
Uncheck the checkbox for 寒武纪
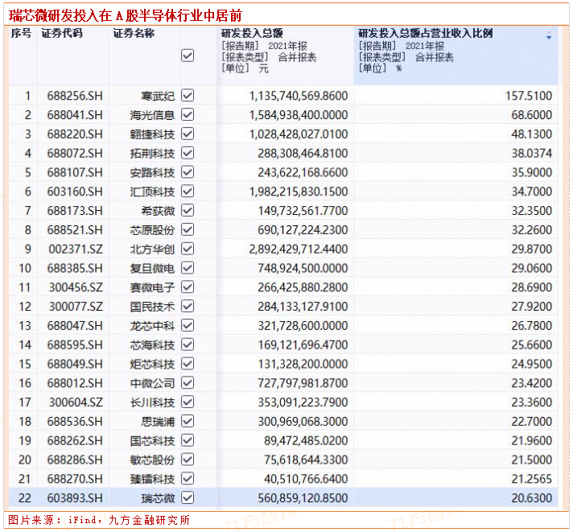coord(188,96)
